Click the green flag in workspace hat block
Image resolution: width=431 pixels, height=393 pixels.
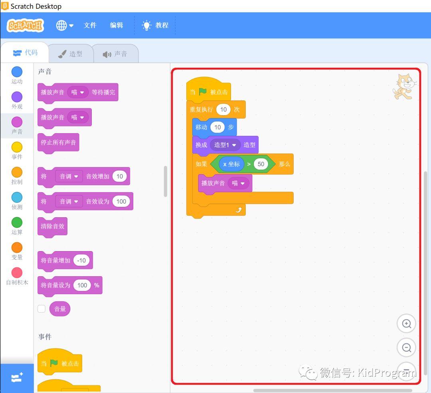click(x=203, y=92)
